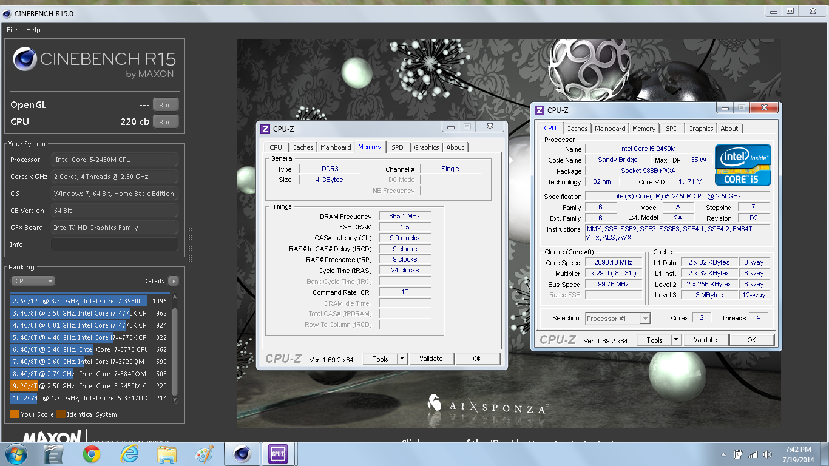Show hidden tray icons arrow
Viewport: 829px width, 466px height.
point(723,454)
